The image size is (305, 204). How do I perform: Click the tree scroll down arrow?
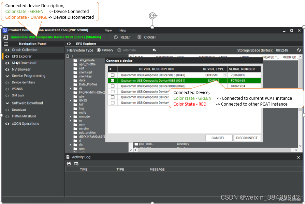point(131,150)
